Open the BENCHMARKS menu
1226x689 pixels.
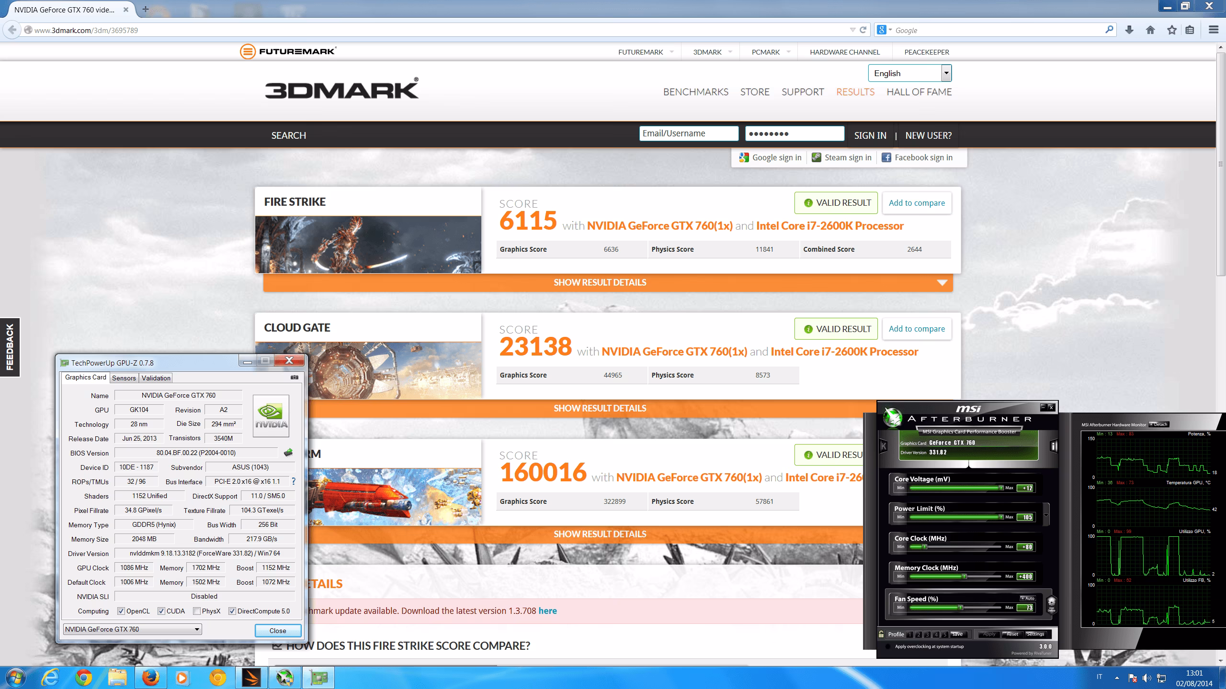[695, 92]
